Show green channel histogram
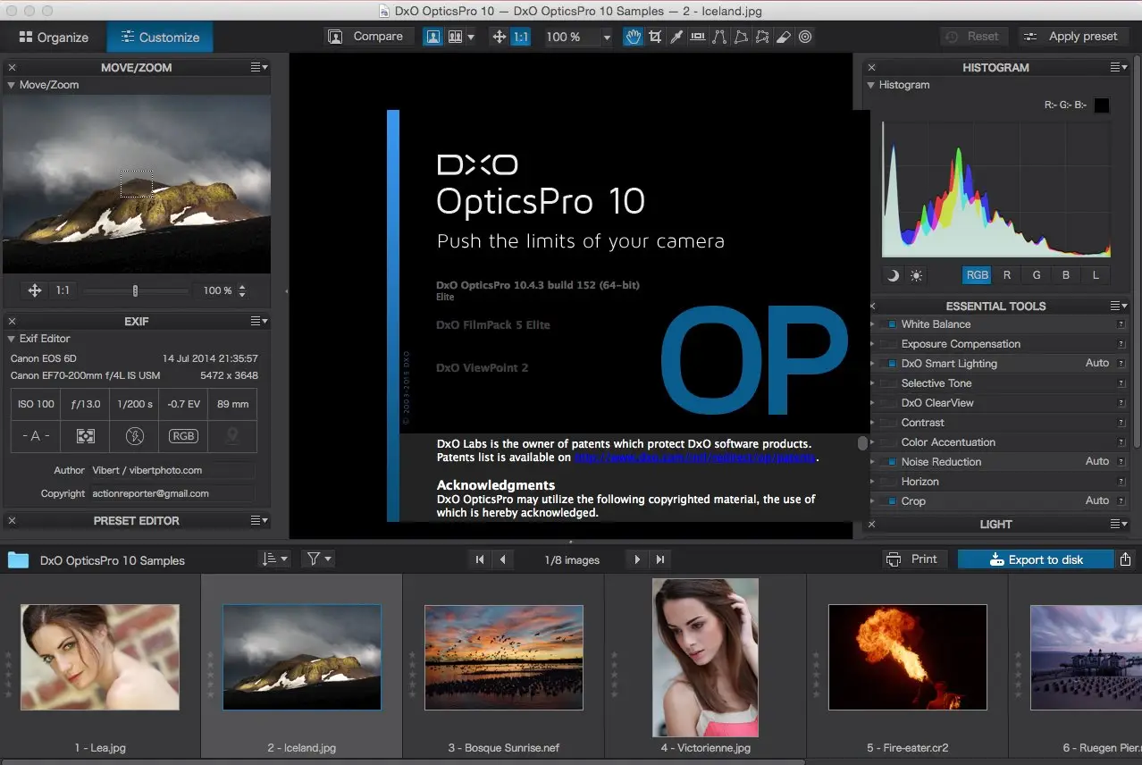1142x765 pixels. click(1037, 275)
